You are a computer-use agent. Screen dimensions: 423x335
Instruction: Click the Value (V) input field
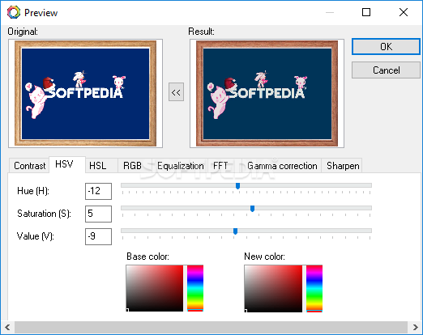click(x=98, y=236)
